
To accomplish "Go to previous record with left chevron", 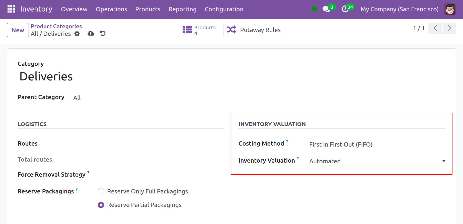I will [435, 28].
